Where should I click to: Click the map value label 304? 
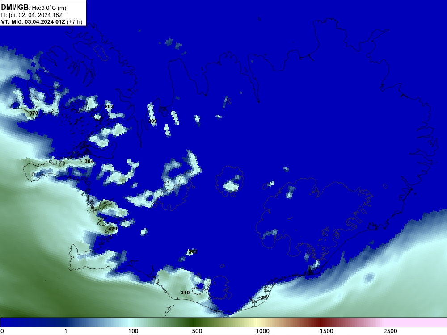point(89,161)
